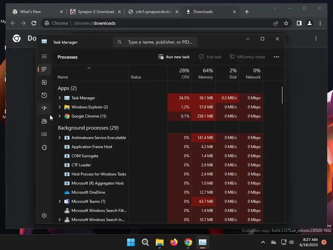The width and height of the screenshot is (333, 250).
Task: Sort by Status column header
Action: tap(148, 73)
